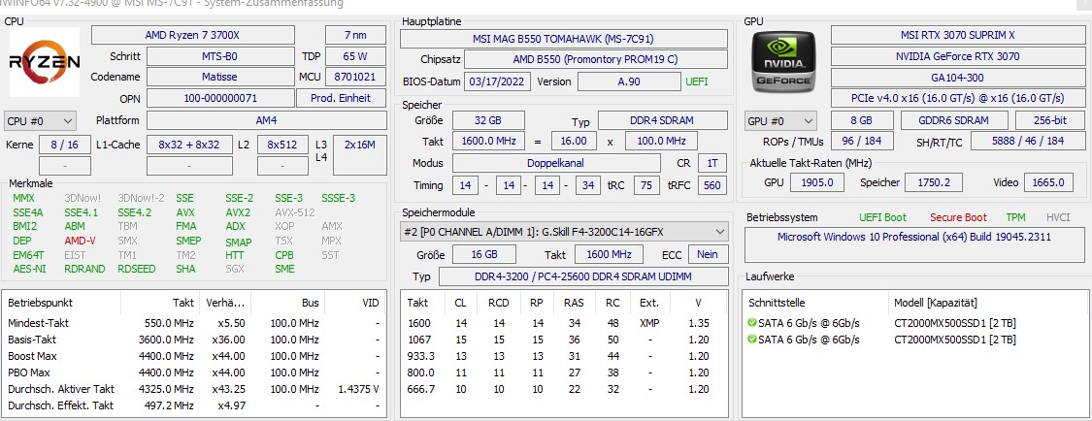Select the OPN value 100-000000071
Viewport: 1092px width, 421px height.
[220, 98]
